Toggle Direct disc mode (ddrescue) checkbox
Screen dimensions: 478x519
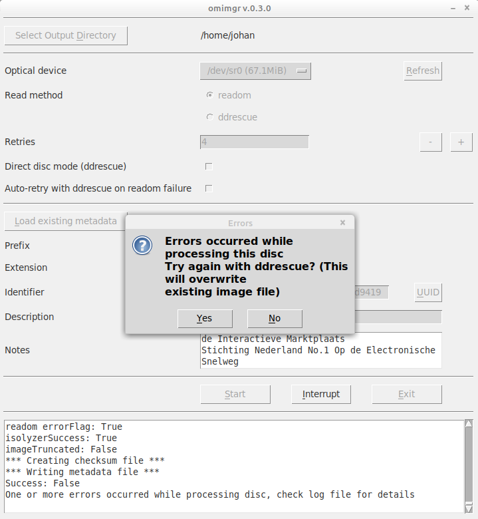pyautogui.click(x=209, y=166)
